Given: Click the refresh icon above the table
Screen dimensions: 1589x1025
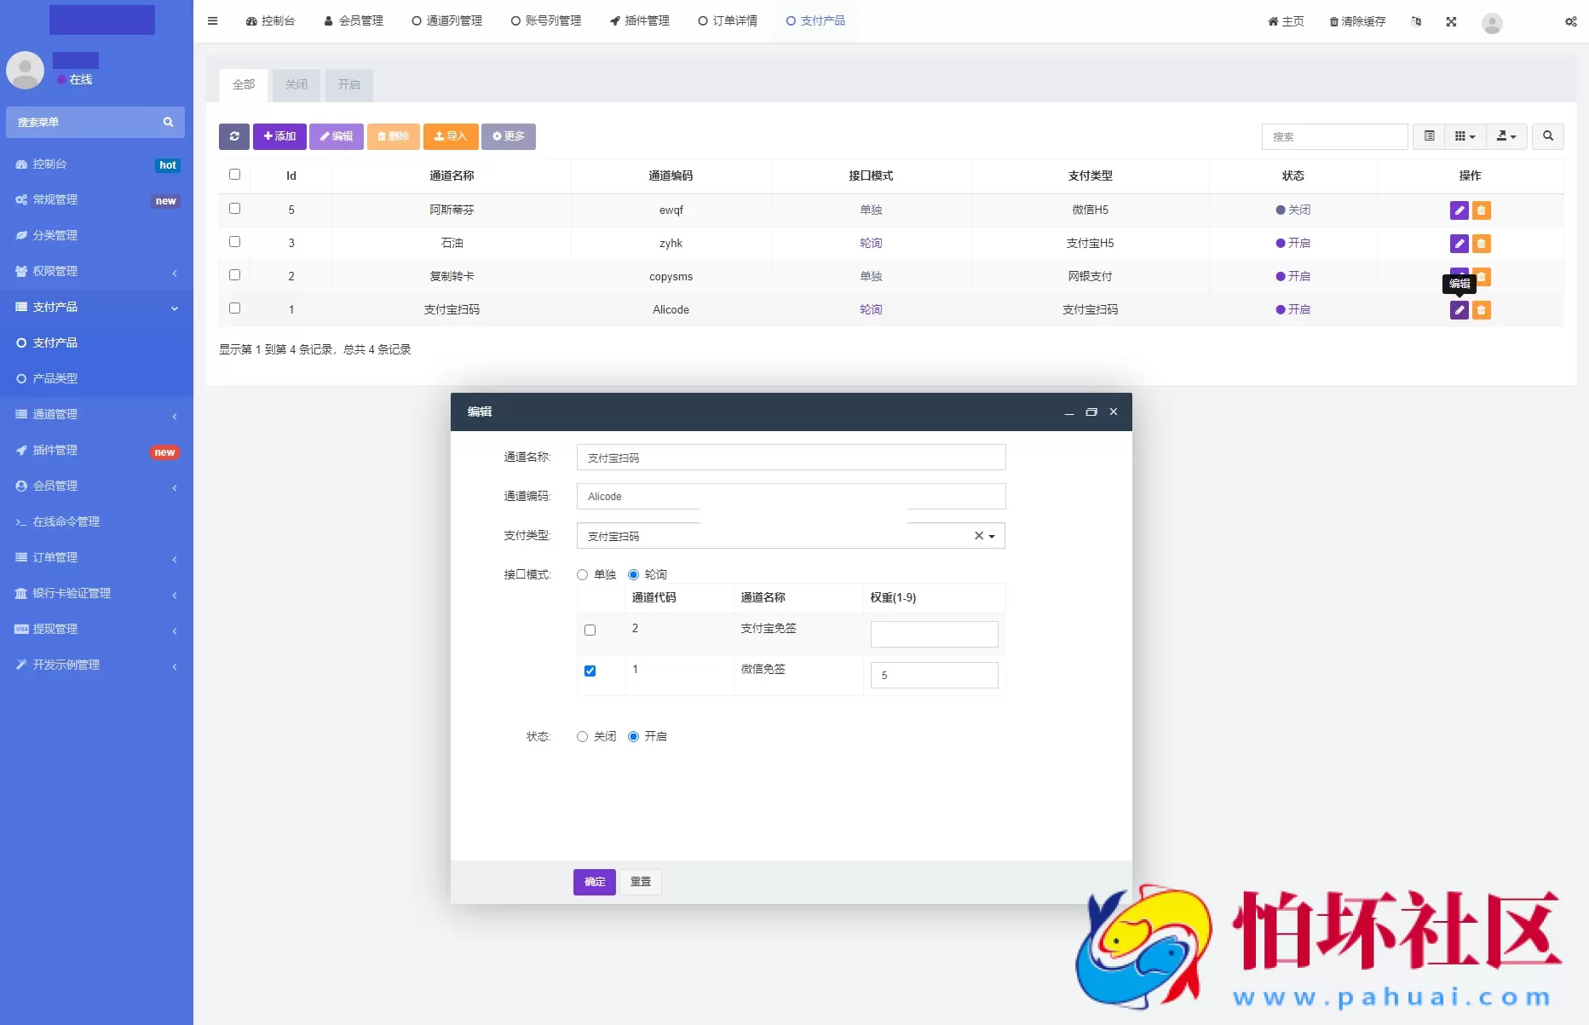Looking at the screenshot, I should pos(234,136).
